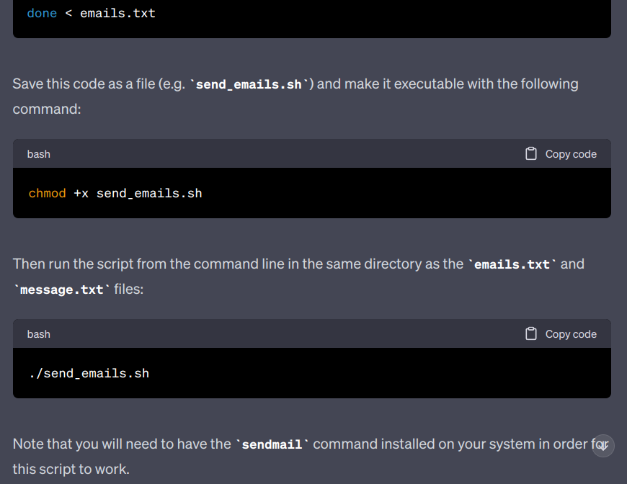Image resolution: width=627 pixels, height=484 pixels.
Task: Click inline code "send_emails.sh" in paragraph
Action: 249,84
